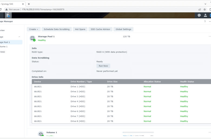
Task: Sort by Allocation Status column header
Action: coord(152,82)
